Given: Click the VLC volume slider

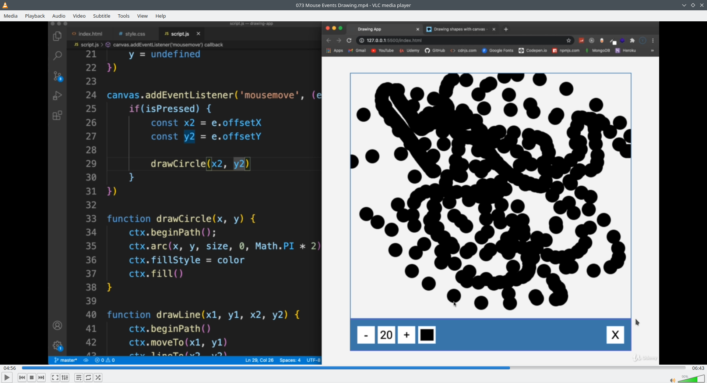Looking at the screenshot, I should tap(691, 379).
